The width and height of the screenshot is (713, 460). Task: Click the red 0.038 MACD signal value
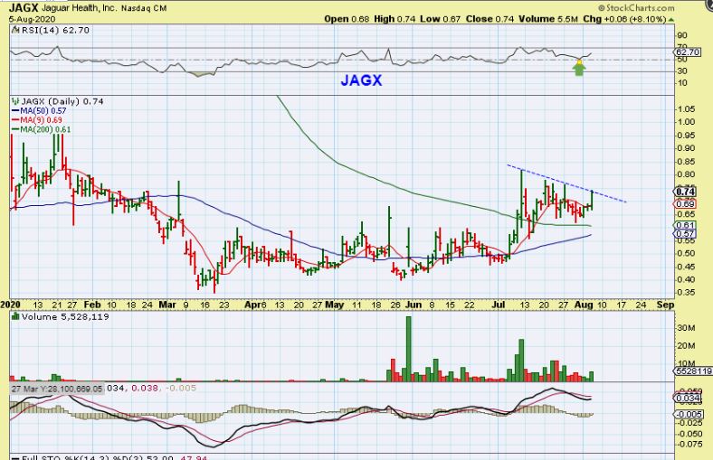coord(145,389)
